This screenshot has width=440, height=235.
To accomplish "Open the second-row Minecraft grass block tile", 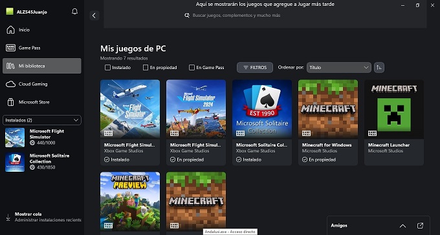I will 196,201.
